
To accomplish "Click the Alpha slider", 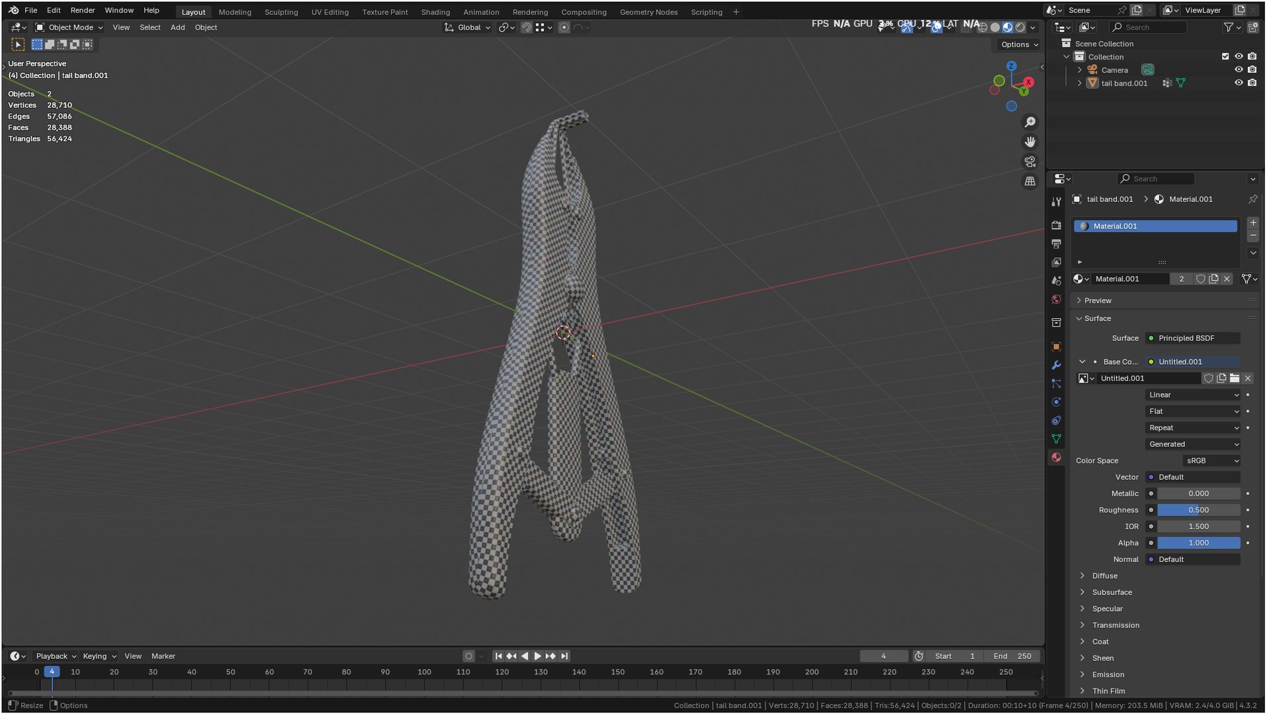I will click(1198, 544).
